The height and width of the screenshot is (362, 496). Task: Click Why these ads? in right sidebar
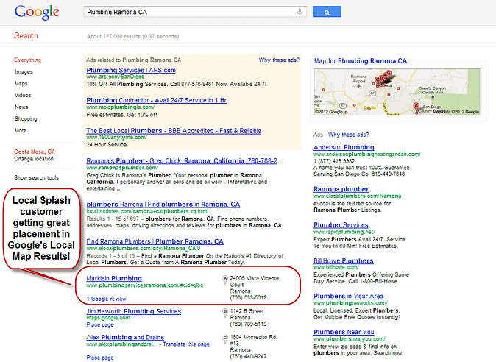coord(349,135)
